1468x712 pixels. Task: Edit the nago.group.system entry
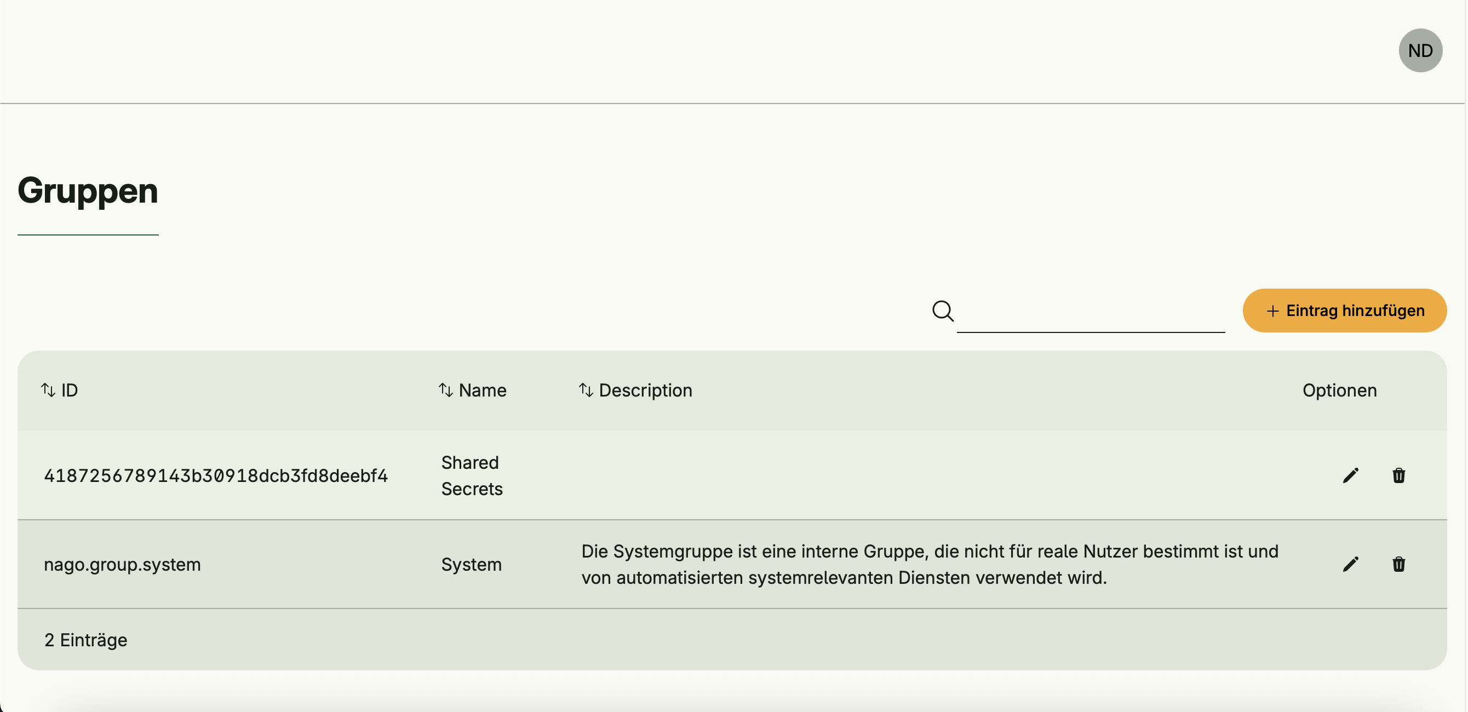pyautogui.click(x=1350, y=565)
